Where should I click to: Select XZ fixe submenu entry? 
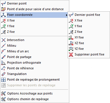pyautogui.click(x=89, y=43)
